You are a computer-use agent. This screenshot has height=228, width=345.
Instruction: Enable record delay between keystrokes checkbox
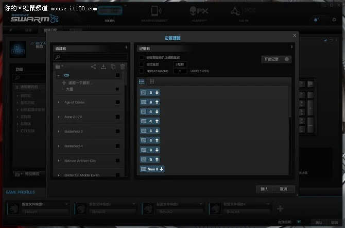[142, 57]
